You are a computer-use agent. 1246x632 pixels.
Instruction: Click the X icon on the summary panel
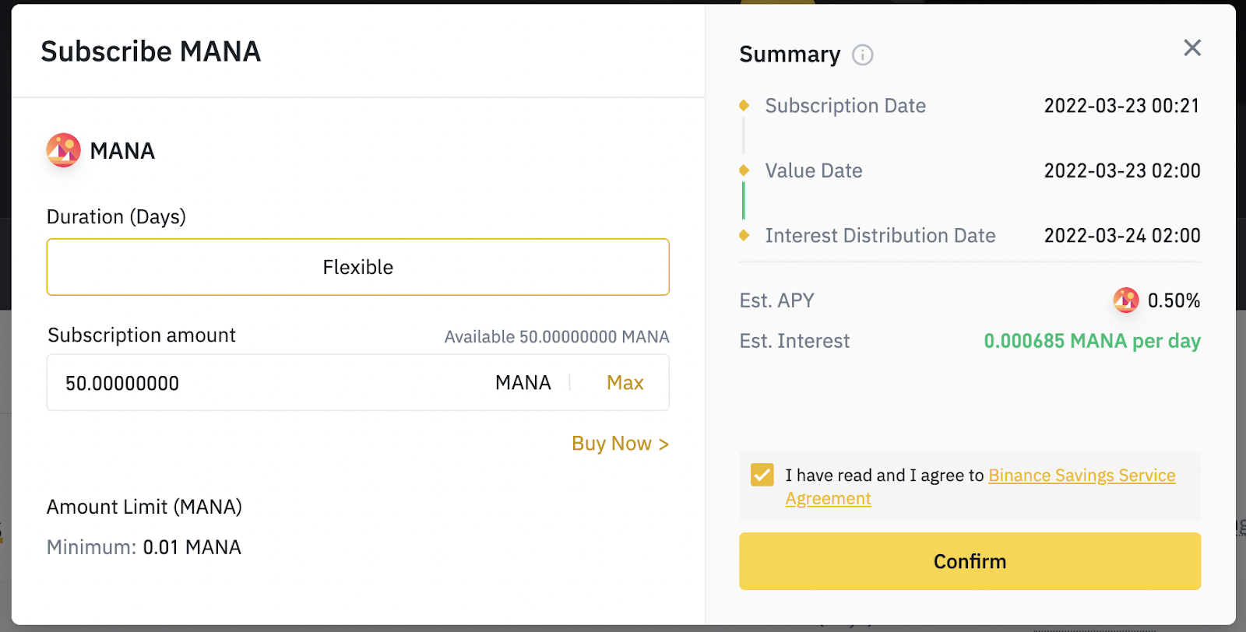coord(1191,47)
